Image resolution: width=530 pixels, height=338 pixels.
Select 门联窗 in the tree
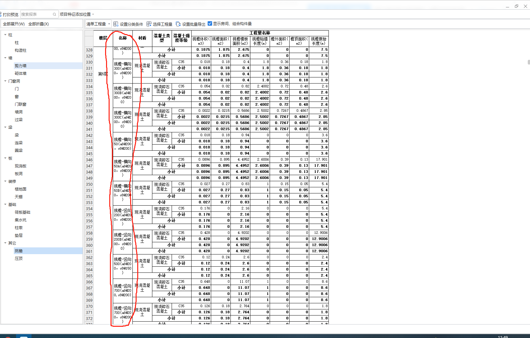(x=21, y=104)
